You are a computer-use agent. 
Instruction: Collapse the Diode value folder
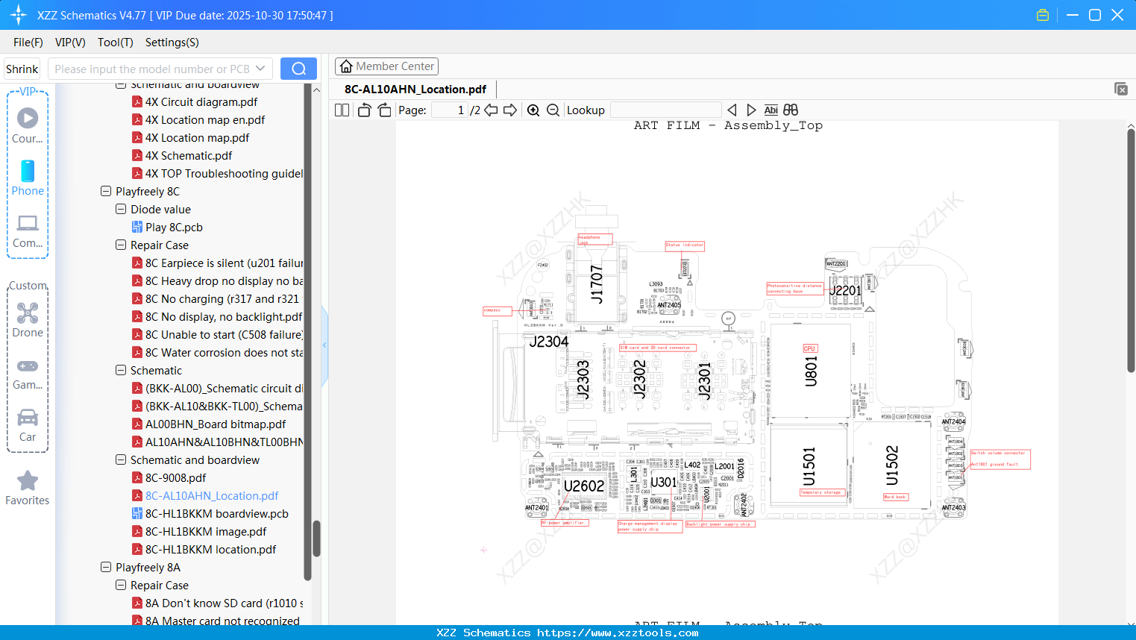(x=121, y=210)
